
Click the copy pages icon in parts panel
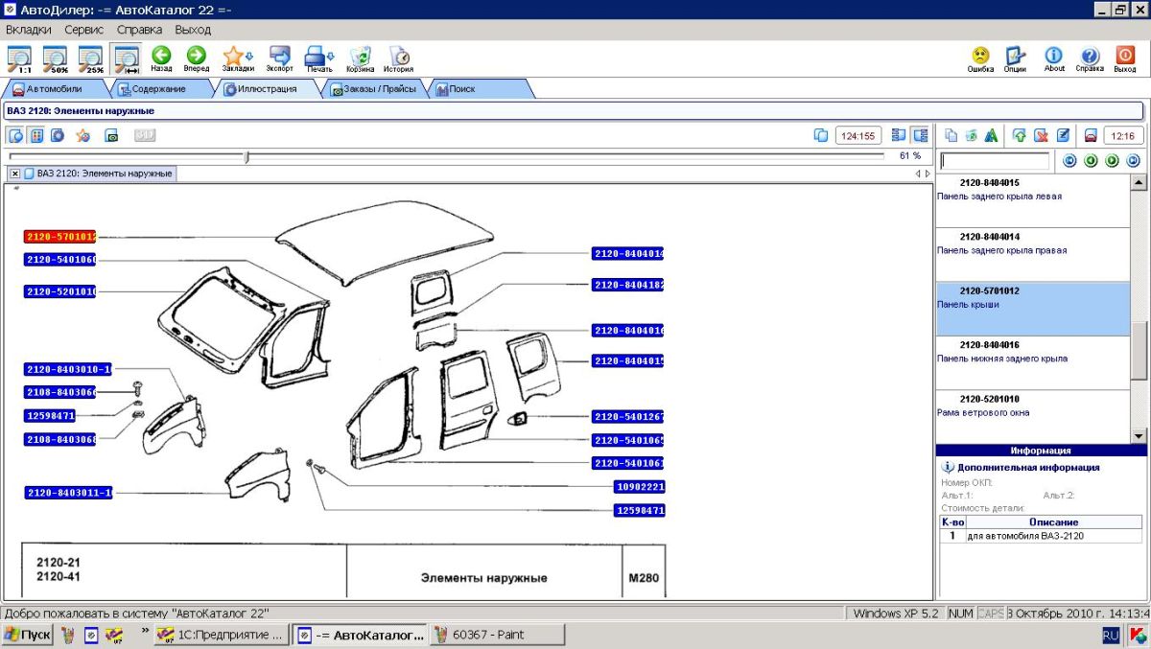coord(951,135)
